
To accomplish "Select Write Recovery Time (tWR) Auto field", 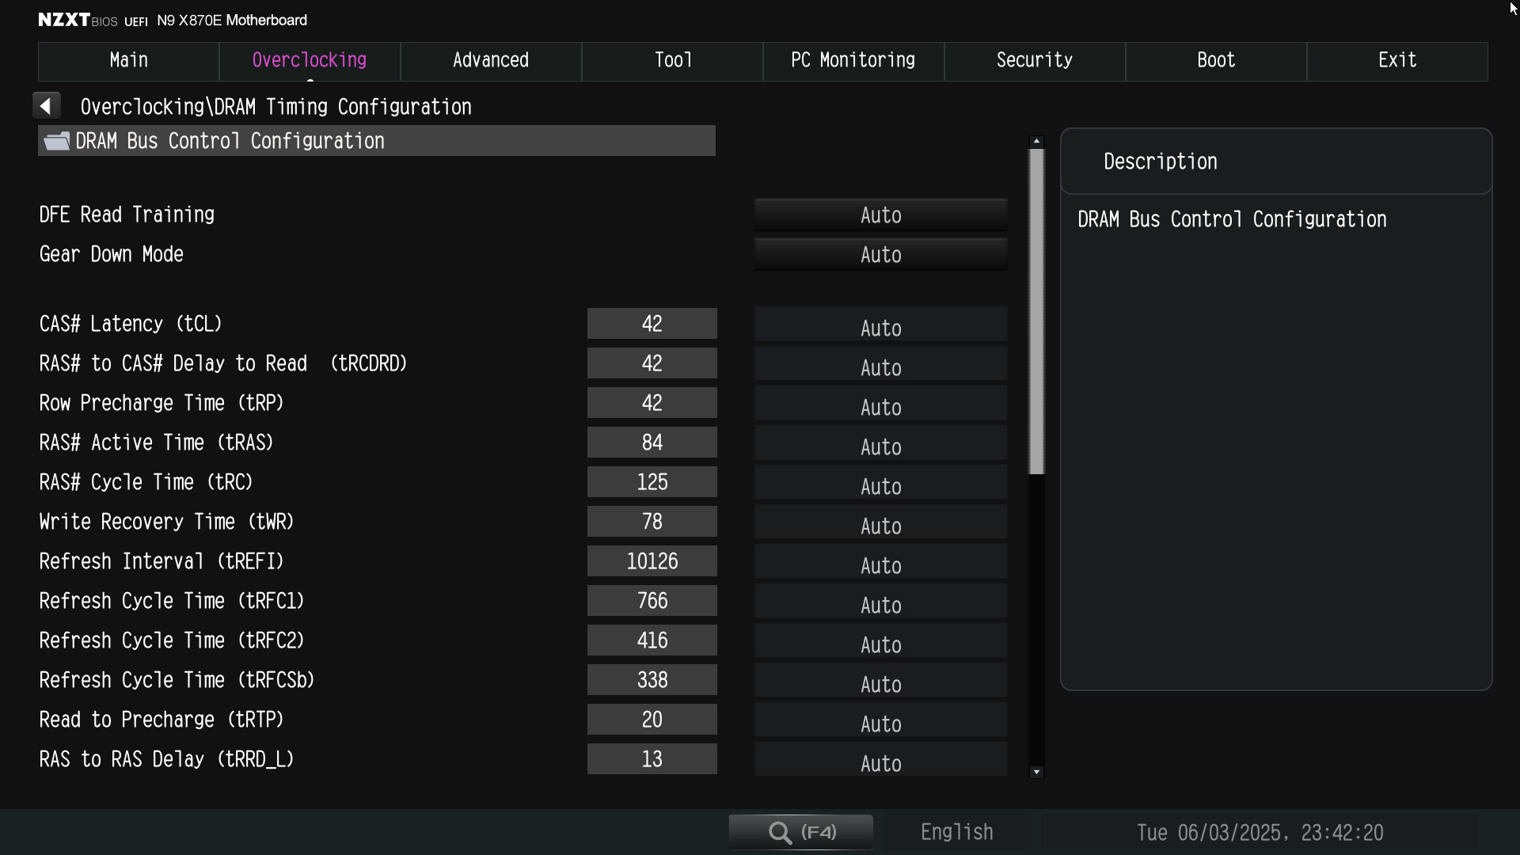I will click(880, 526).
